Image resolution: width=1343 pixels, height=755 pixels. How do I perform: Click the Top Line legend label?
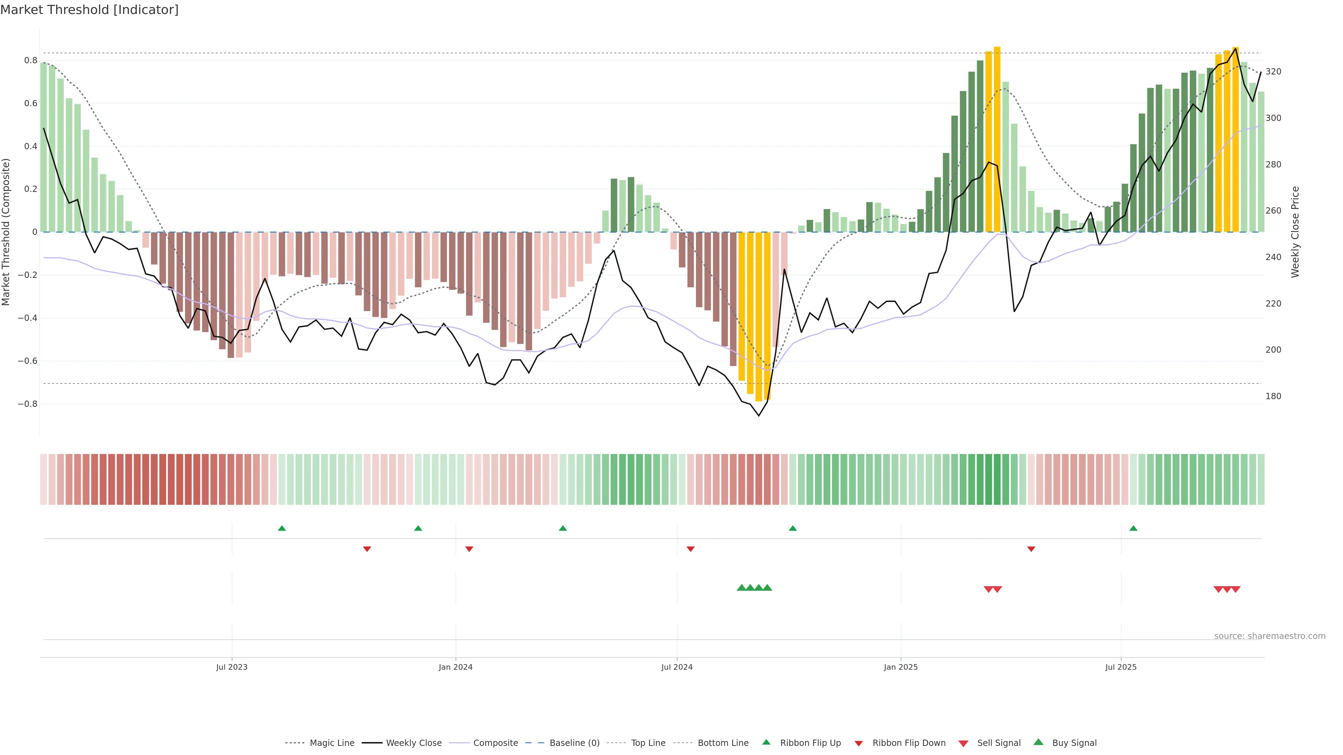647,742
